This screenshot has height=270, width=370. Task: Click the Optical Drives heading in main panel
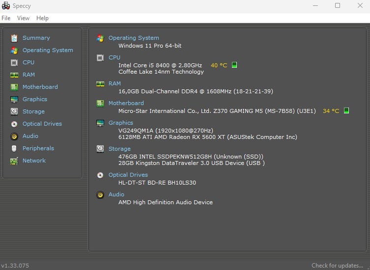tap(128, 175)
